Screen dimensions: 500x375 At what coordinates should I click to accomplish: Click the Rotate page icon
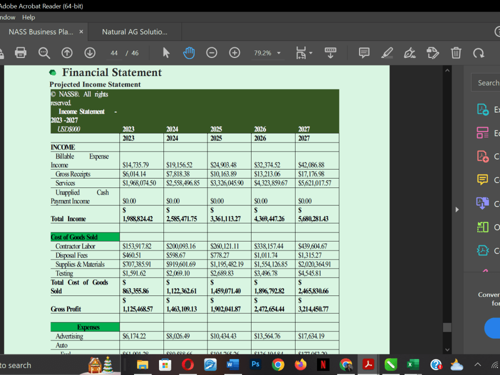pyautogui.click(x=478, y=53)
